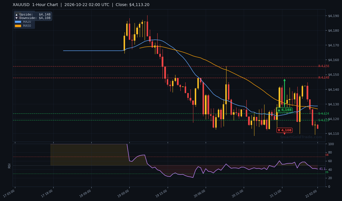This screenshot has width=342, height=201.
Task: Click the RSI current value 41.1
Action: (322, 169)
